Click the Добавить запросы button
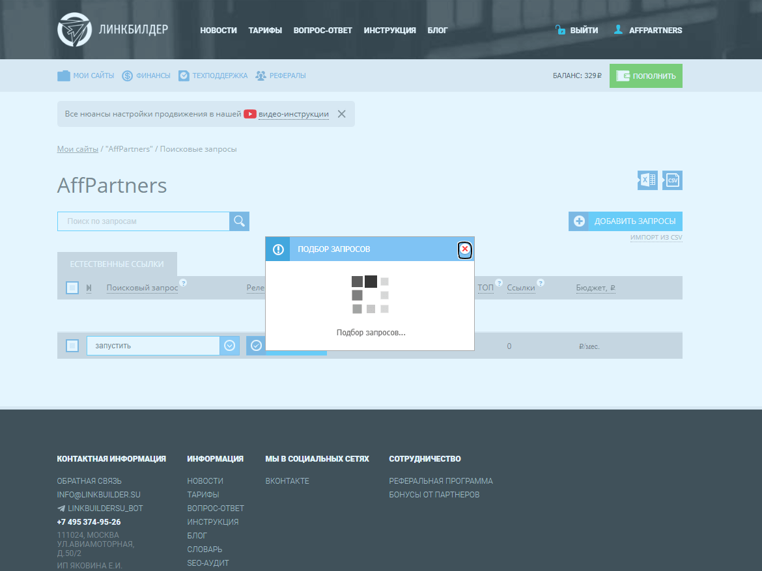The height and width of the screenshot is (571, 762). coord(625,221)
